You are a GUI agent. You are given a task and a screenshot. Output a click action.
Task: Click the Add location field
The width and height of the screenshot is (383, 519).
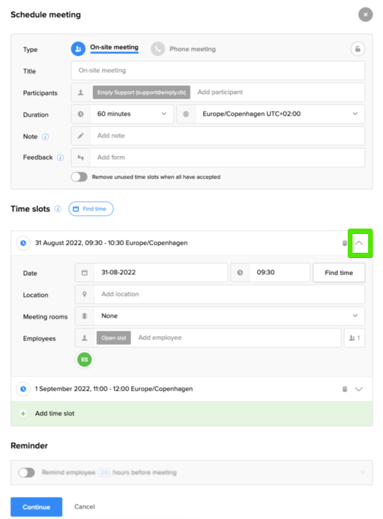(229, 294)
